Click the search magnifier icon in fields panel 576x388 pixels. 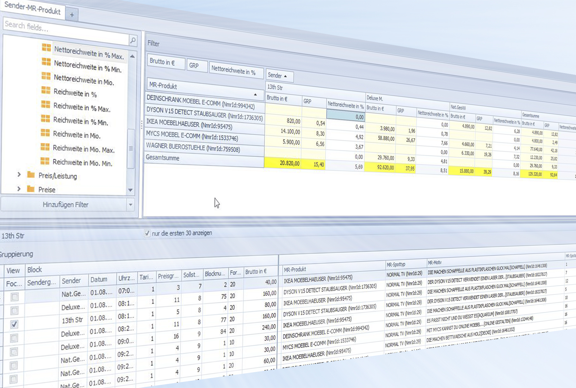(x=133, y=40)
